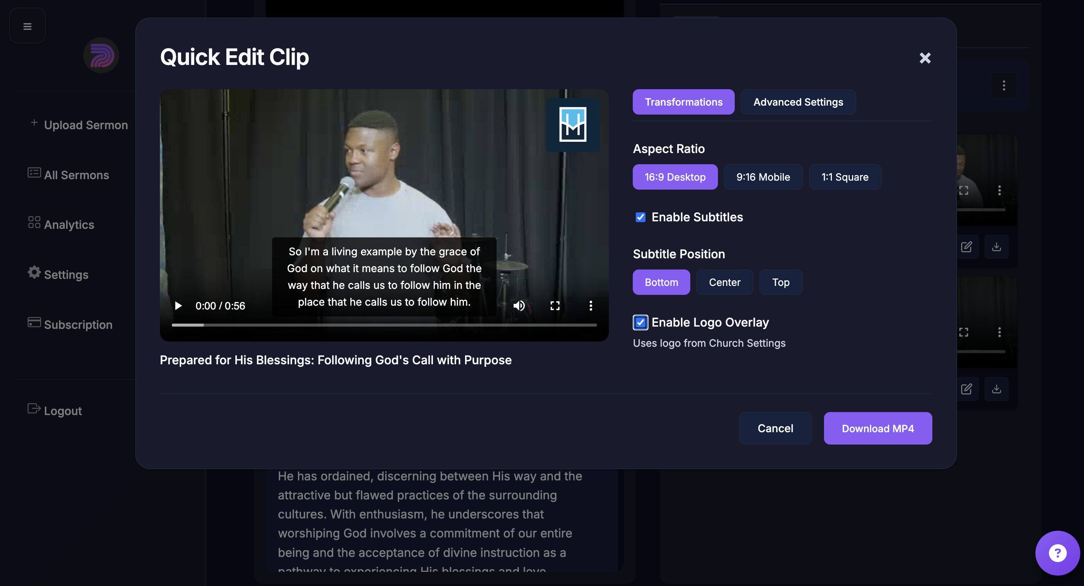The height and width of the screenshot is (586, 1084).
Task: Play the sermon clip video
Action: coord(179,306)
